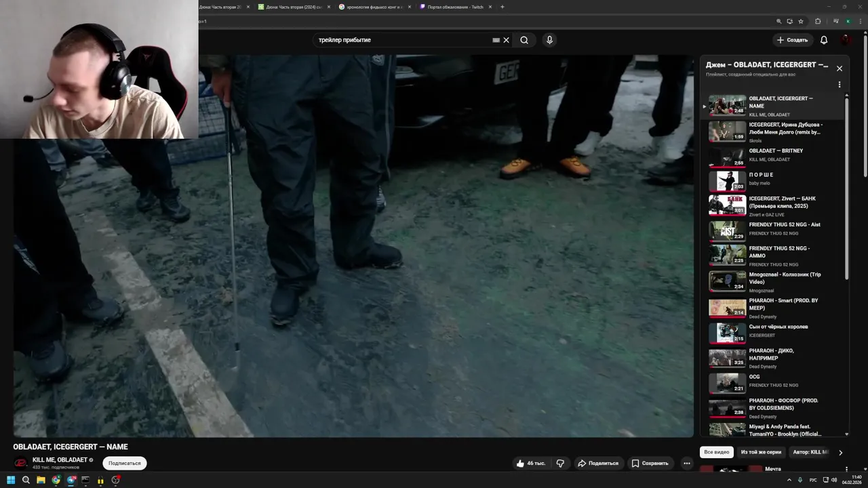Play OBLADAET, ICEGERGERT — NAME from playlist
868x488 pixels.
click(773, 106)
